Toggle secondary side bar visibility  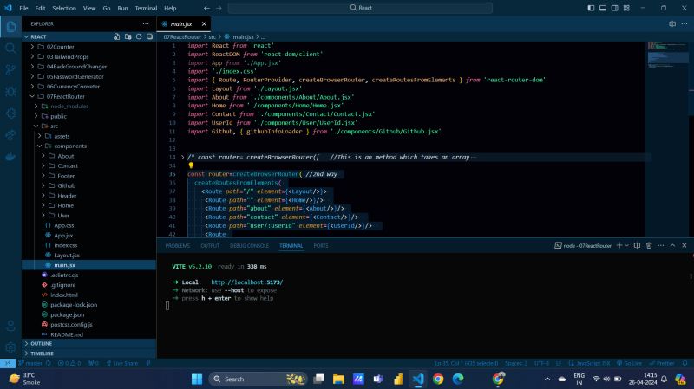pos(615,8)
